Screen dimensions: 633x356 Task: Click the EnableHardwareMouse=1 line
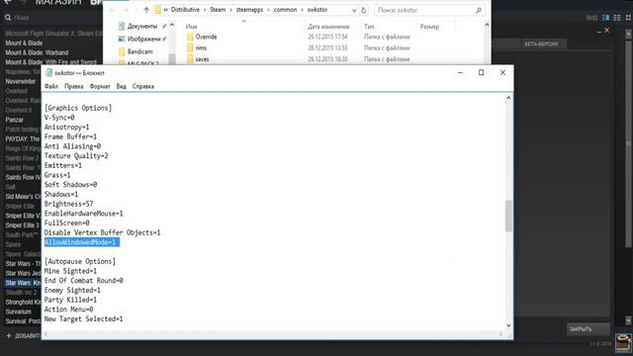click(x=83, y=214)
